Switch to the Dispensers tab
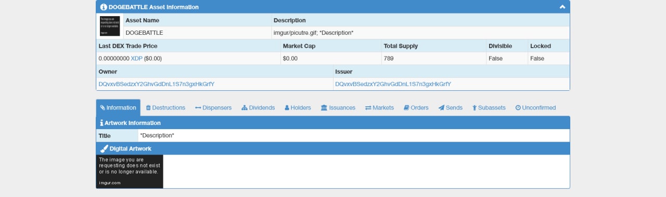 (213, 108)
